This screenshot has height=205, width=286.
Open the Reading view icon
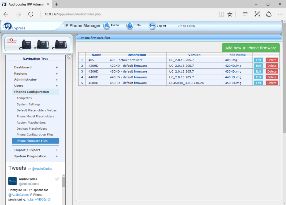(221, 14)
